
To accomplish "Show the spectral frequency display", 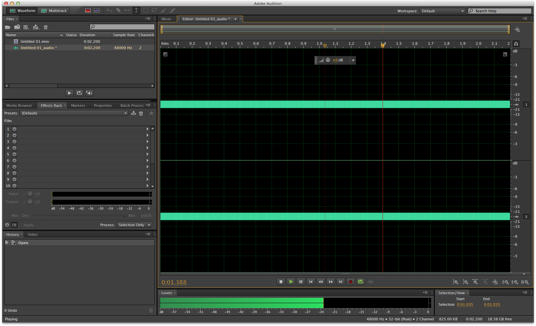I will 88,11.
